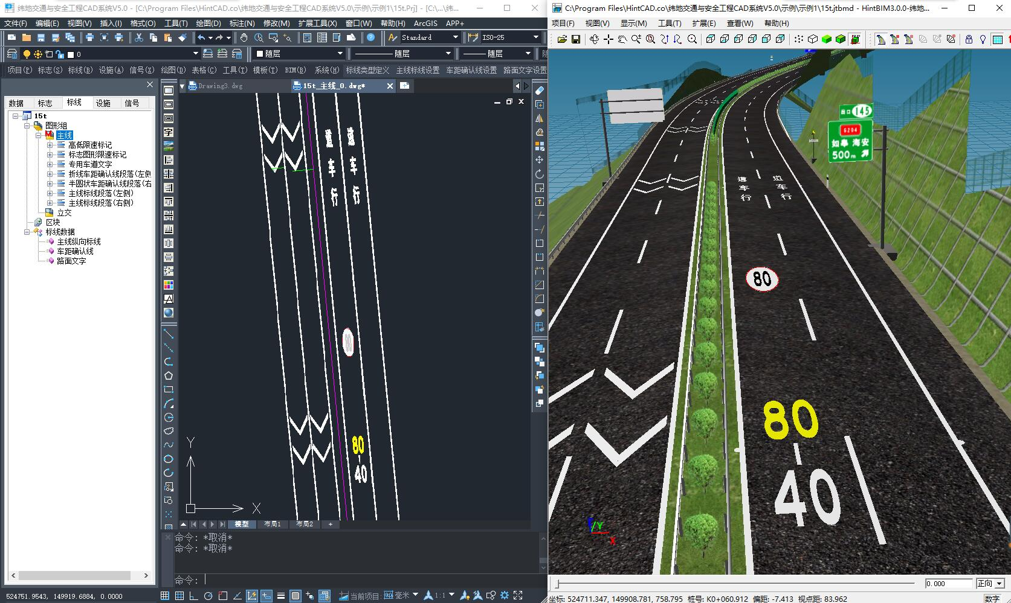Toggle polar tracking in status bar

coord(208,596)
